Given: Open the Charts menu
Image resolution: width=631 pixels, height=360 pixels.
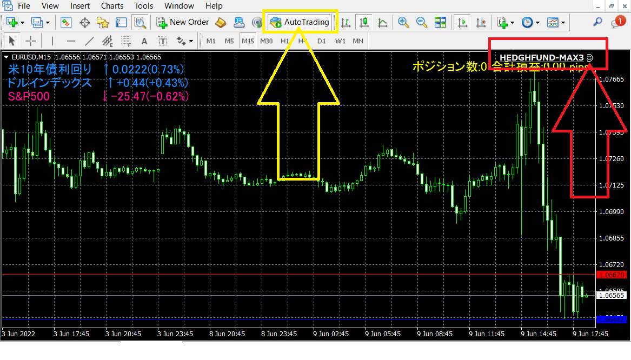Looking at the screenshot, I should 112,6.
